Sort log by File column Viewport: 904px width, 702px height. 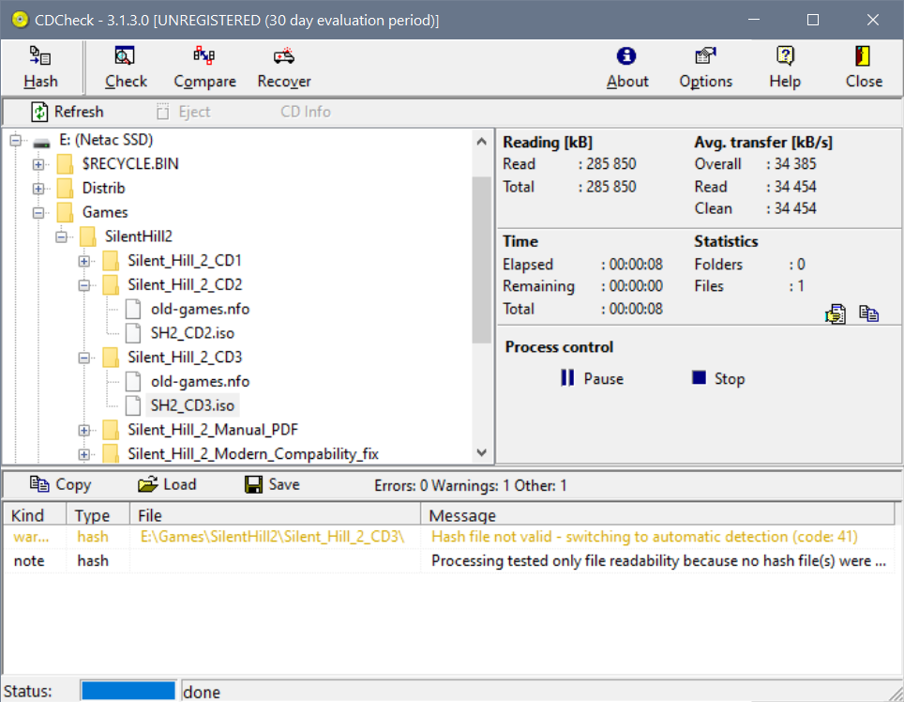point(276,515)
